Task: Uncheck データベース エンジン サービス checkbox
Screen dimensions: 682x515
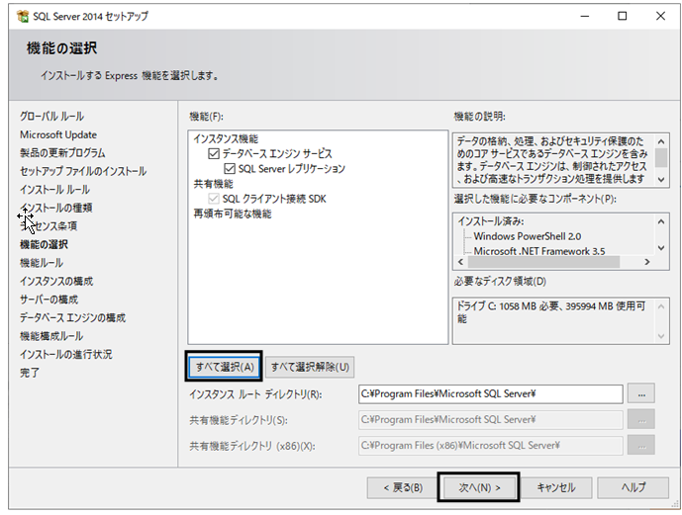Action: pyautogui.click(x=214, y=154)
